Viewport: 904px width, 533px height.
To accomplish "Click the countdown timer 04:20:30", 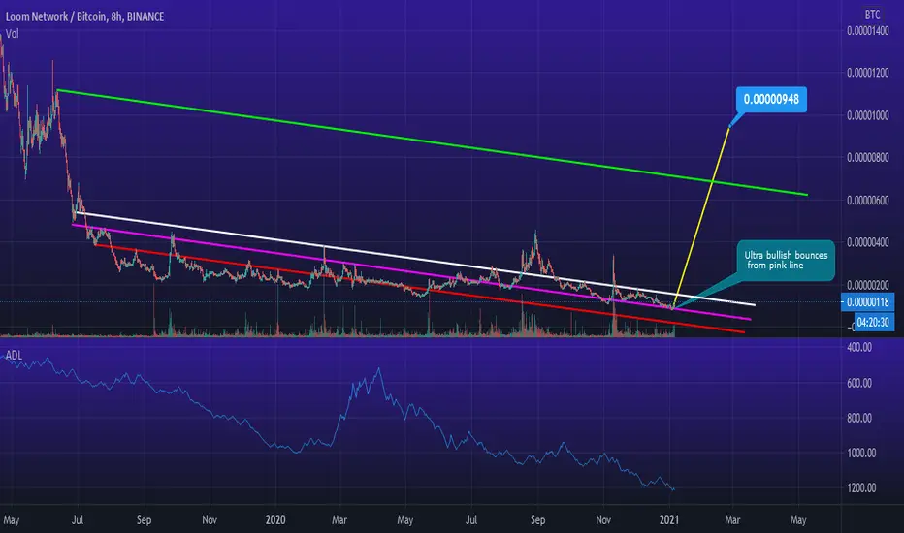I will [872, 322].
